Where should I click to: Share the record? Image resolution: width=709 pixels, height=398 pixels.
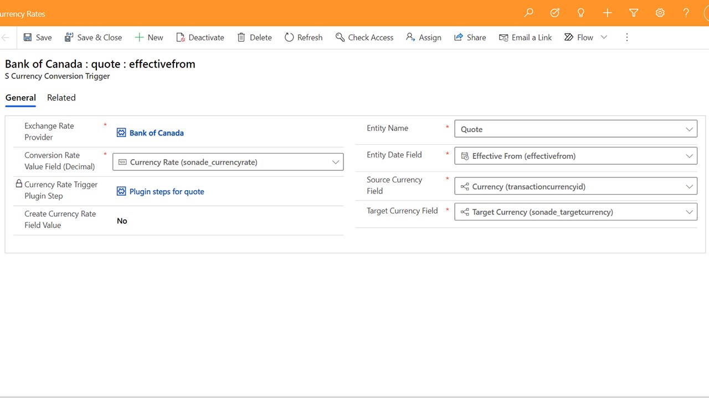(x=470, y=38)
